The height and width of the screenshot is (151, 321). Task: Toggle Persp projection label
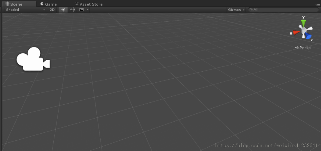303,48
